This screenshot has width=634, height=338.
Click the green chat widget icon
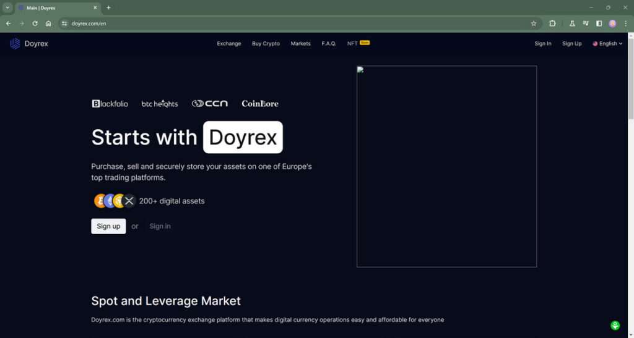click(x=615, y=326)
